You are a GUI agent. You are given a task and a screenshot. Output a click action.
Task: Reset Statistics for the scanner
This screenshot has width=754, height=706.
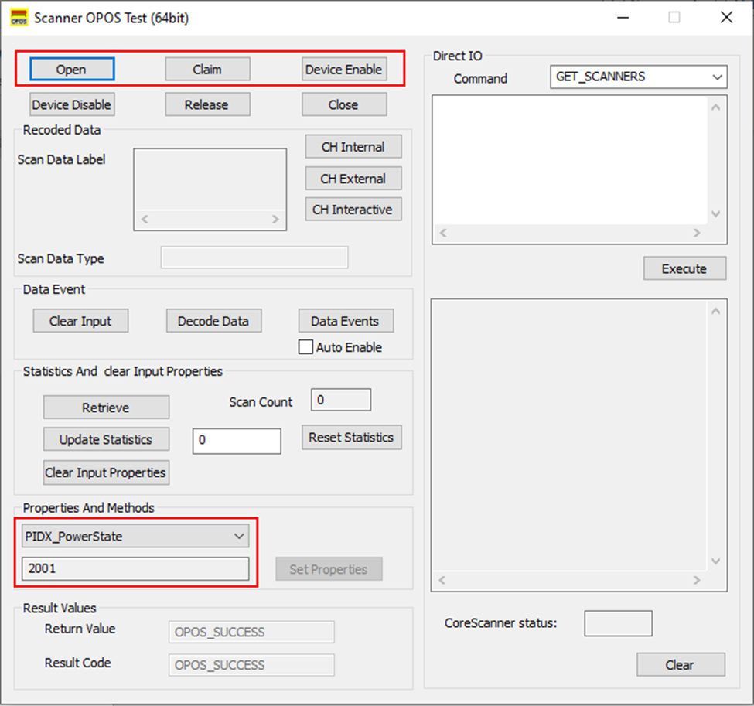[x=352, y=437]
